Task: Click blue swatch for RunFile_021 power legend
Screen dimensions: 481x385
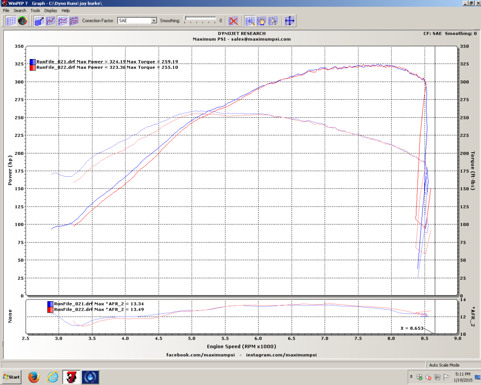Action: pyautogui.click(x=33, y=62)
